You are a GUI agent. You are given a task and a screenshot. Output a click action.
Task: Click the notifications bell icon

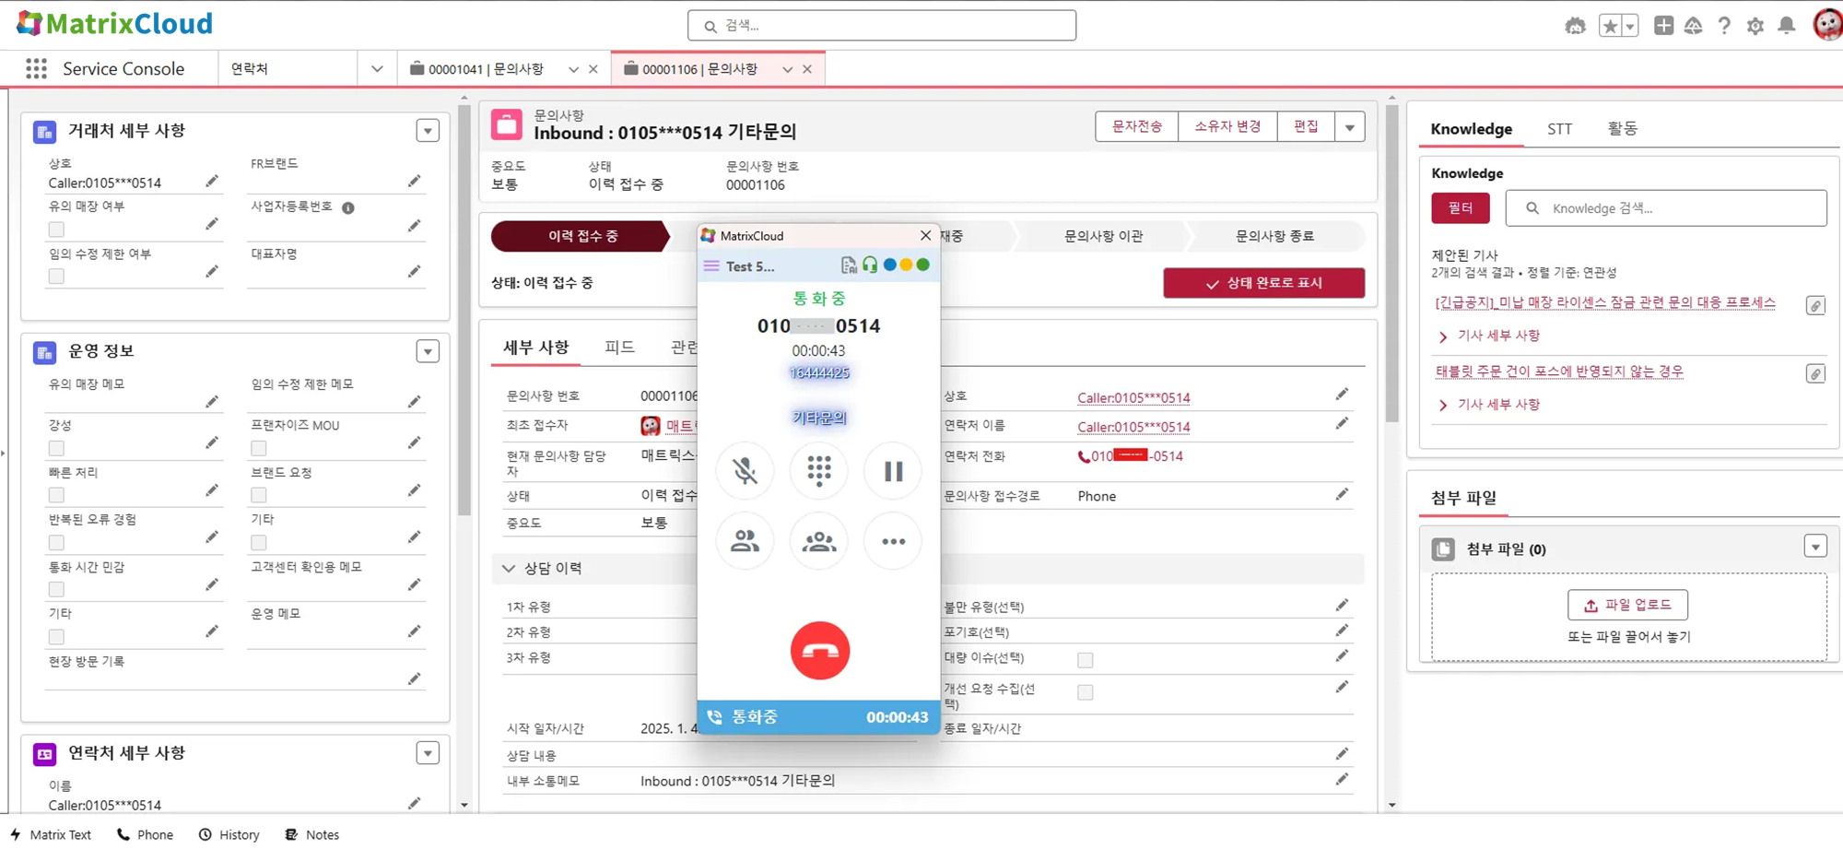pyautogui.click(x=1786, y=26)
